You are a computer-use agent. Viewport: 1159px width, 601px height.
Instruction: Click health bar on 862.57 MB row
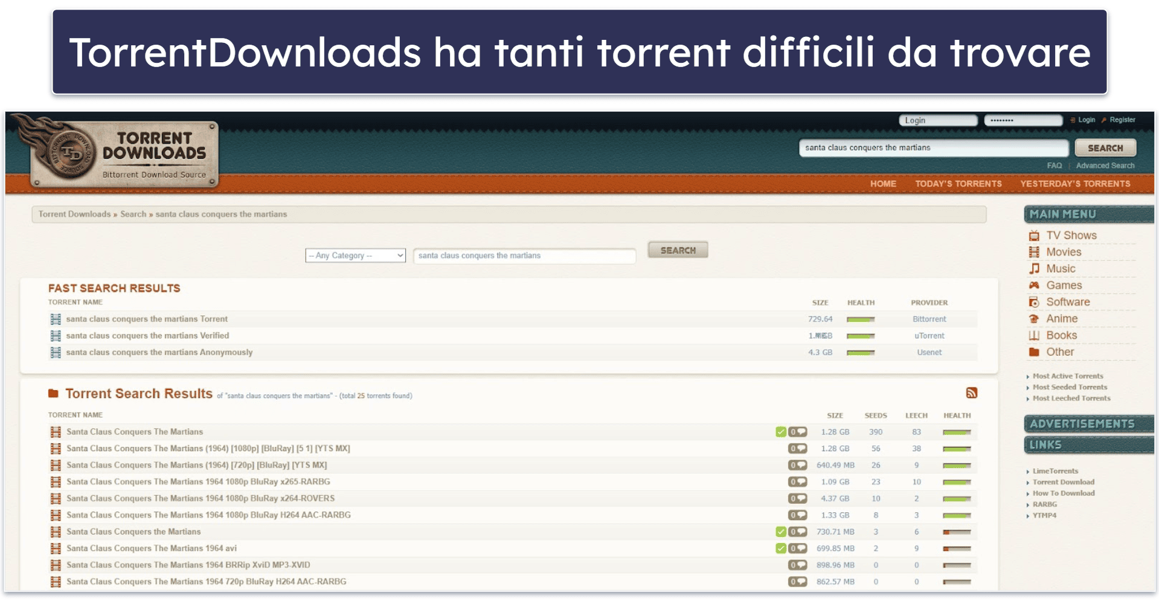(957, 582)
